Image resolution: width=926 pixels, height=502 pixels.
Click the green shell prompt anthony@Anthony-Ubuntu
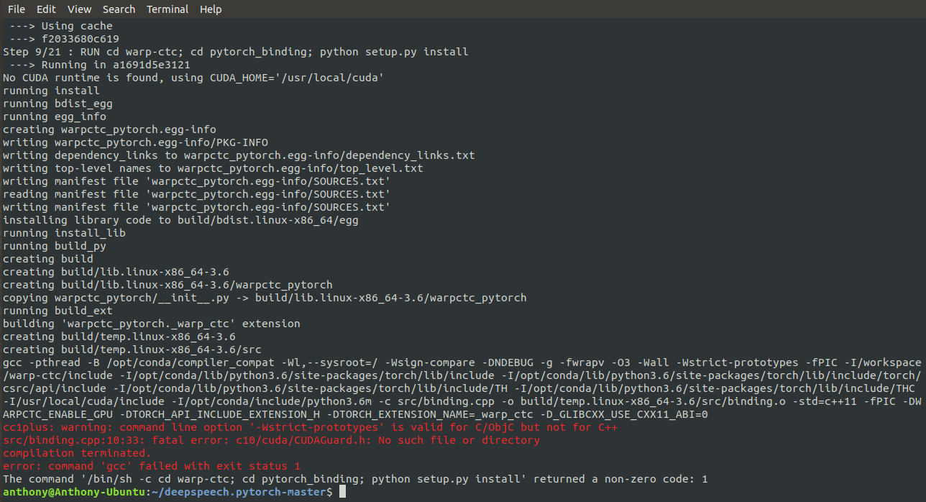72,491
